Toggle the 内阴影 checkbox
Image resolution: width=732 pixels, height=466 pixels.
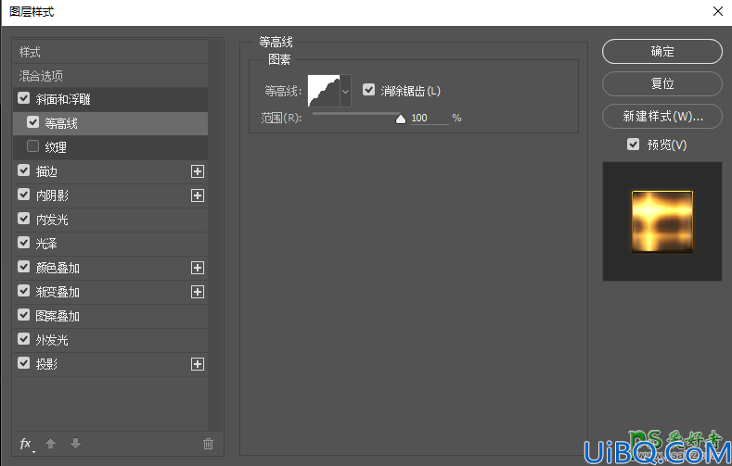23,195
